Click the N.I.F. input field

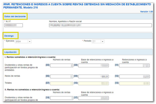pyautogui.click(x=14, y=25)
